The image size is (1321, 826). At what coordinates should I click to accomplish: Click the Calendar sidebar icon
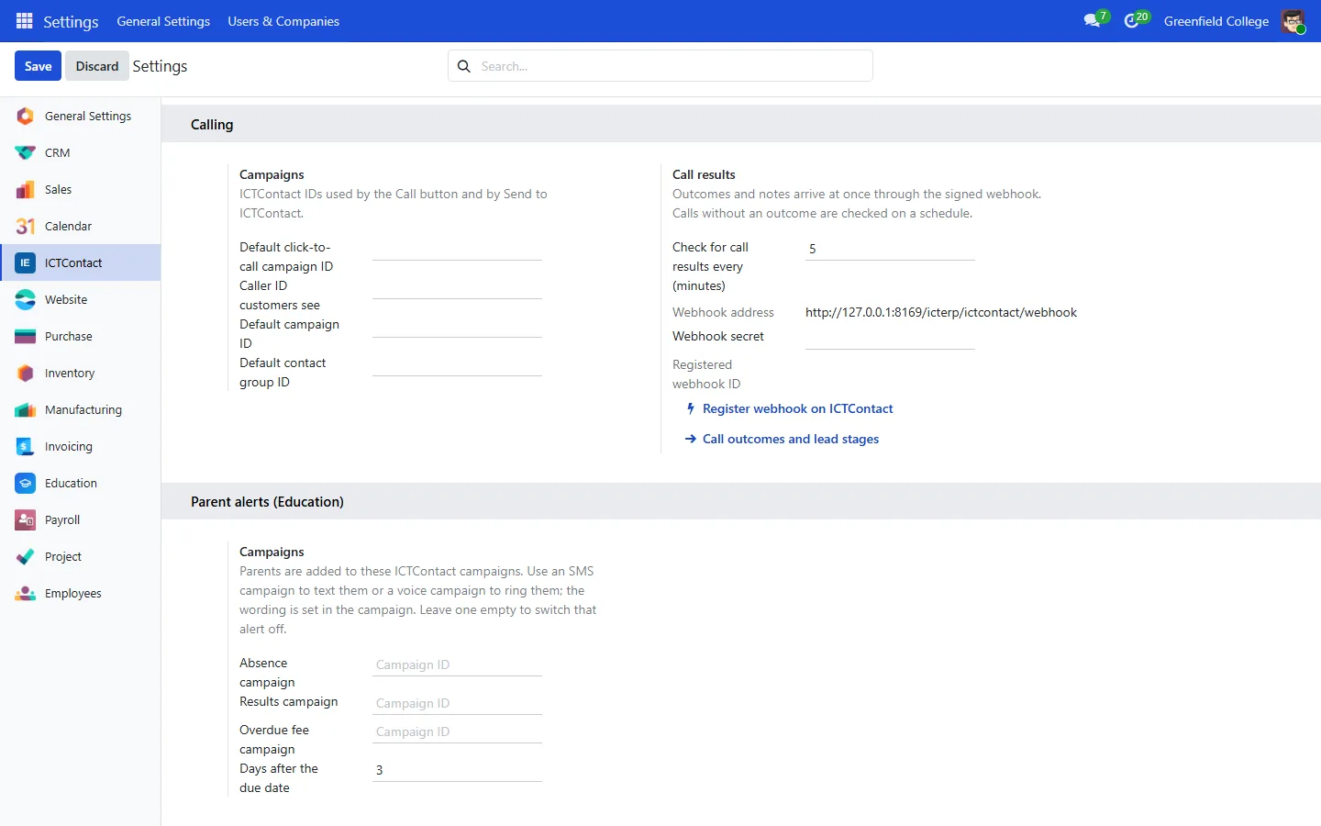(26, 226)
